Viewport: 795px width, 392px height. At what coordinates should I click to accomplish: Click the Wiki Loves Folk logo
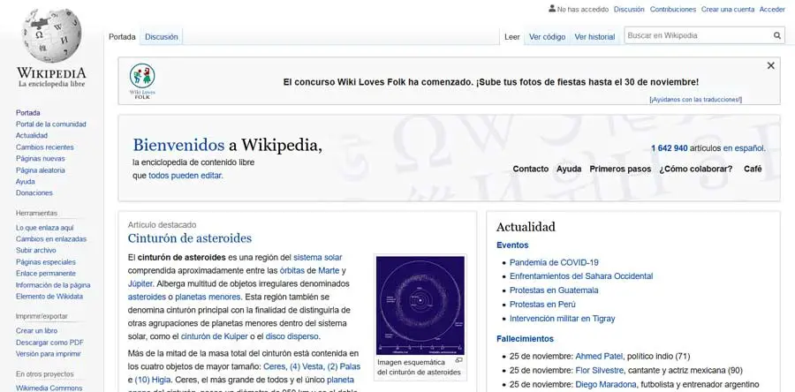tap(142, 80)
